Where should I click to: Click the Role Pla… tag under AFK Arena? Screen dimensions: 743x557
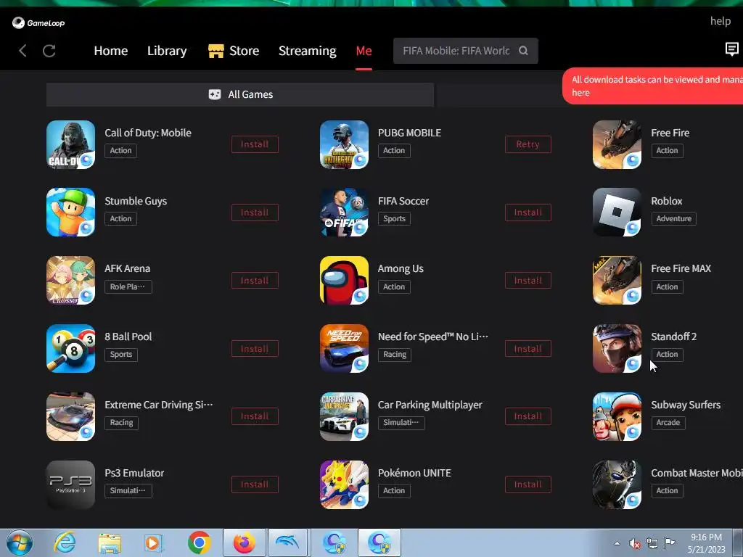pos(128,286)
